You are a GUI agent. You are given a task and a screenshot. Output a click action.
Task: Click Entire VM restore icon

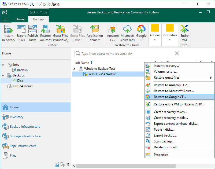point(184,33)
